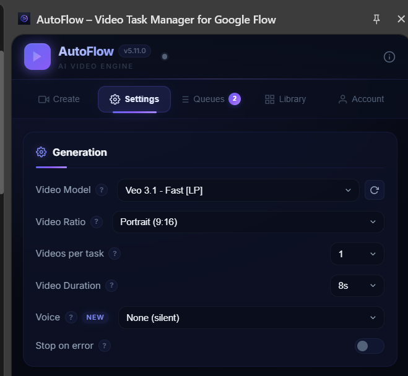408x376 pixels.
Task: Show help for Video Duration
Action: [x=111, y=286]
